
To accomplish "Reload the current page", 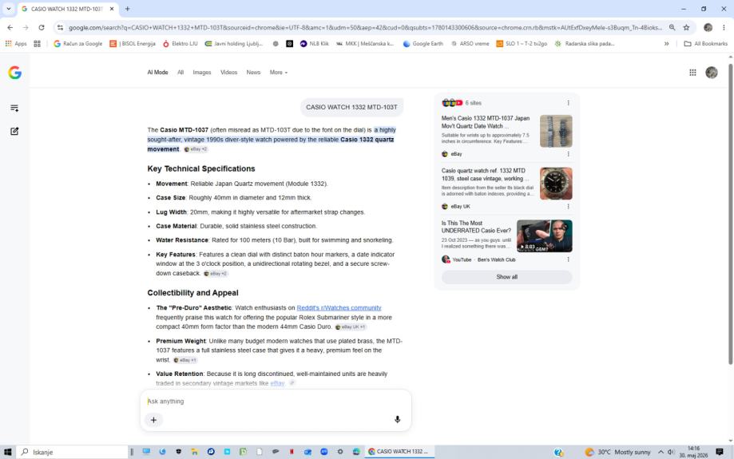I will pyautogui.click(x=42, y=28).
